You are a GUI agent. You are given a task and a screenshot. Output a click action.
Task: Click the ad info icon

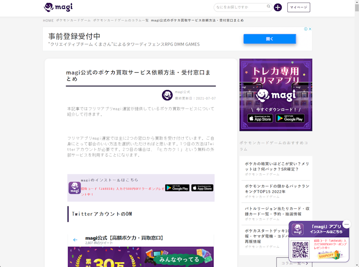306,29
